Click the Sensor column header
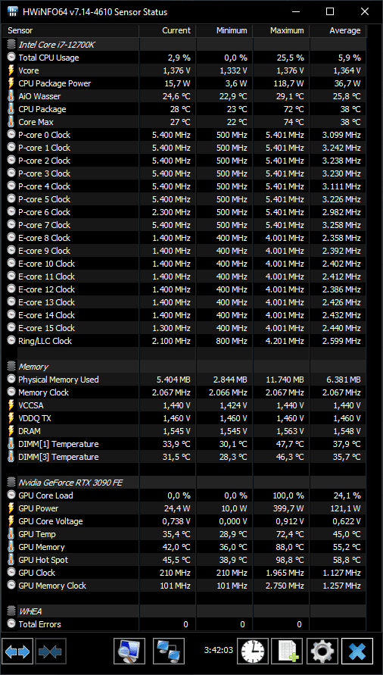383x675 pixels. click(71, 30)
